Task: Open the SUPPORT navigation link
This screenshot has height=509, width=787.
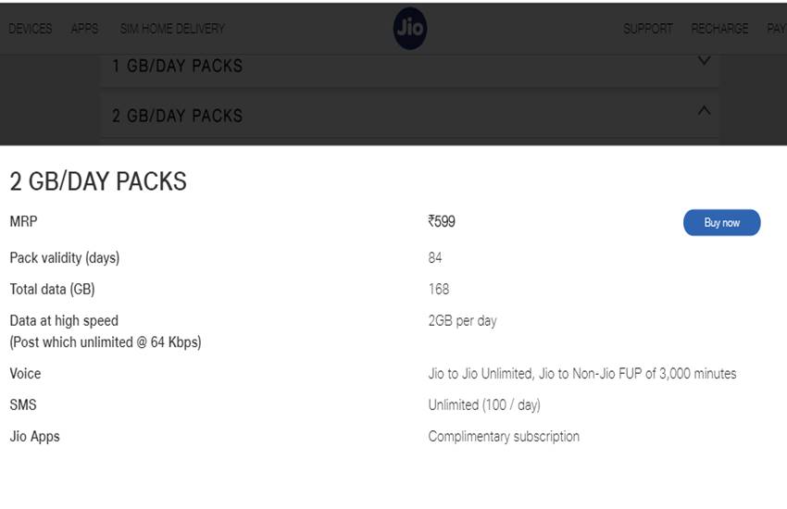Action: pyautogui.click(x=648, y=29)
